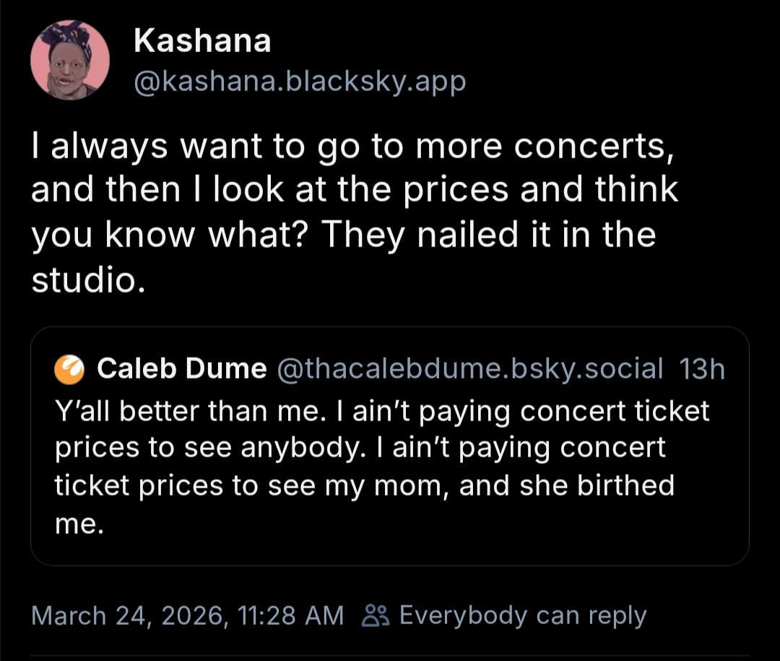Click the @thacalebdume.bsky.social handle
Image resolution: width=780 pixels, height=661 pixels.
470,369
